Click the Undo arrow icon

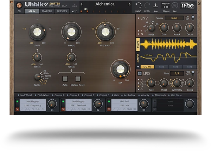click(x=139, y=5)
